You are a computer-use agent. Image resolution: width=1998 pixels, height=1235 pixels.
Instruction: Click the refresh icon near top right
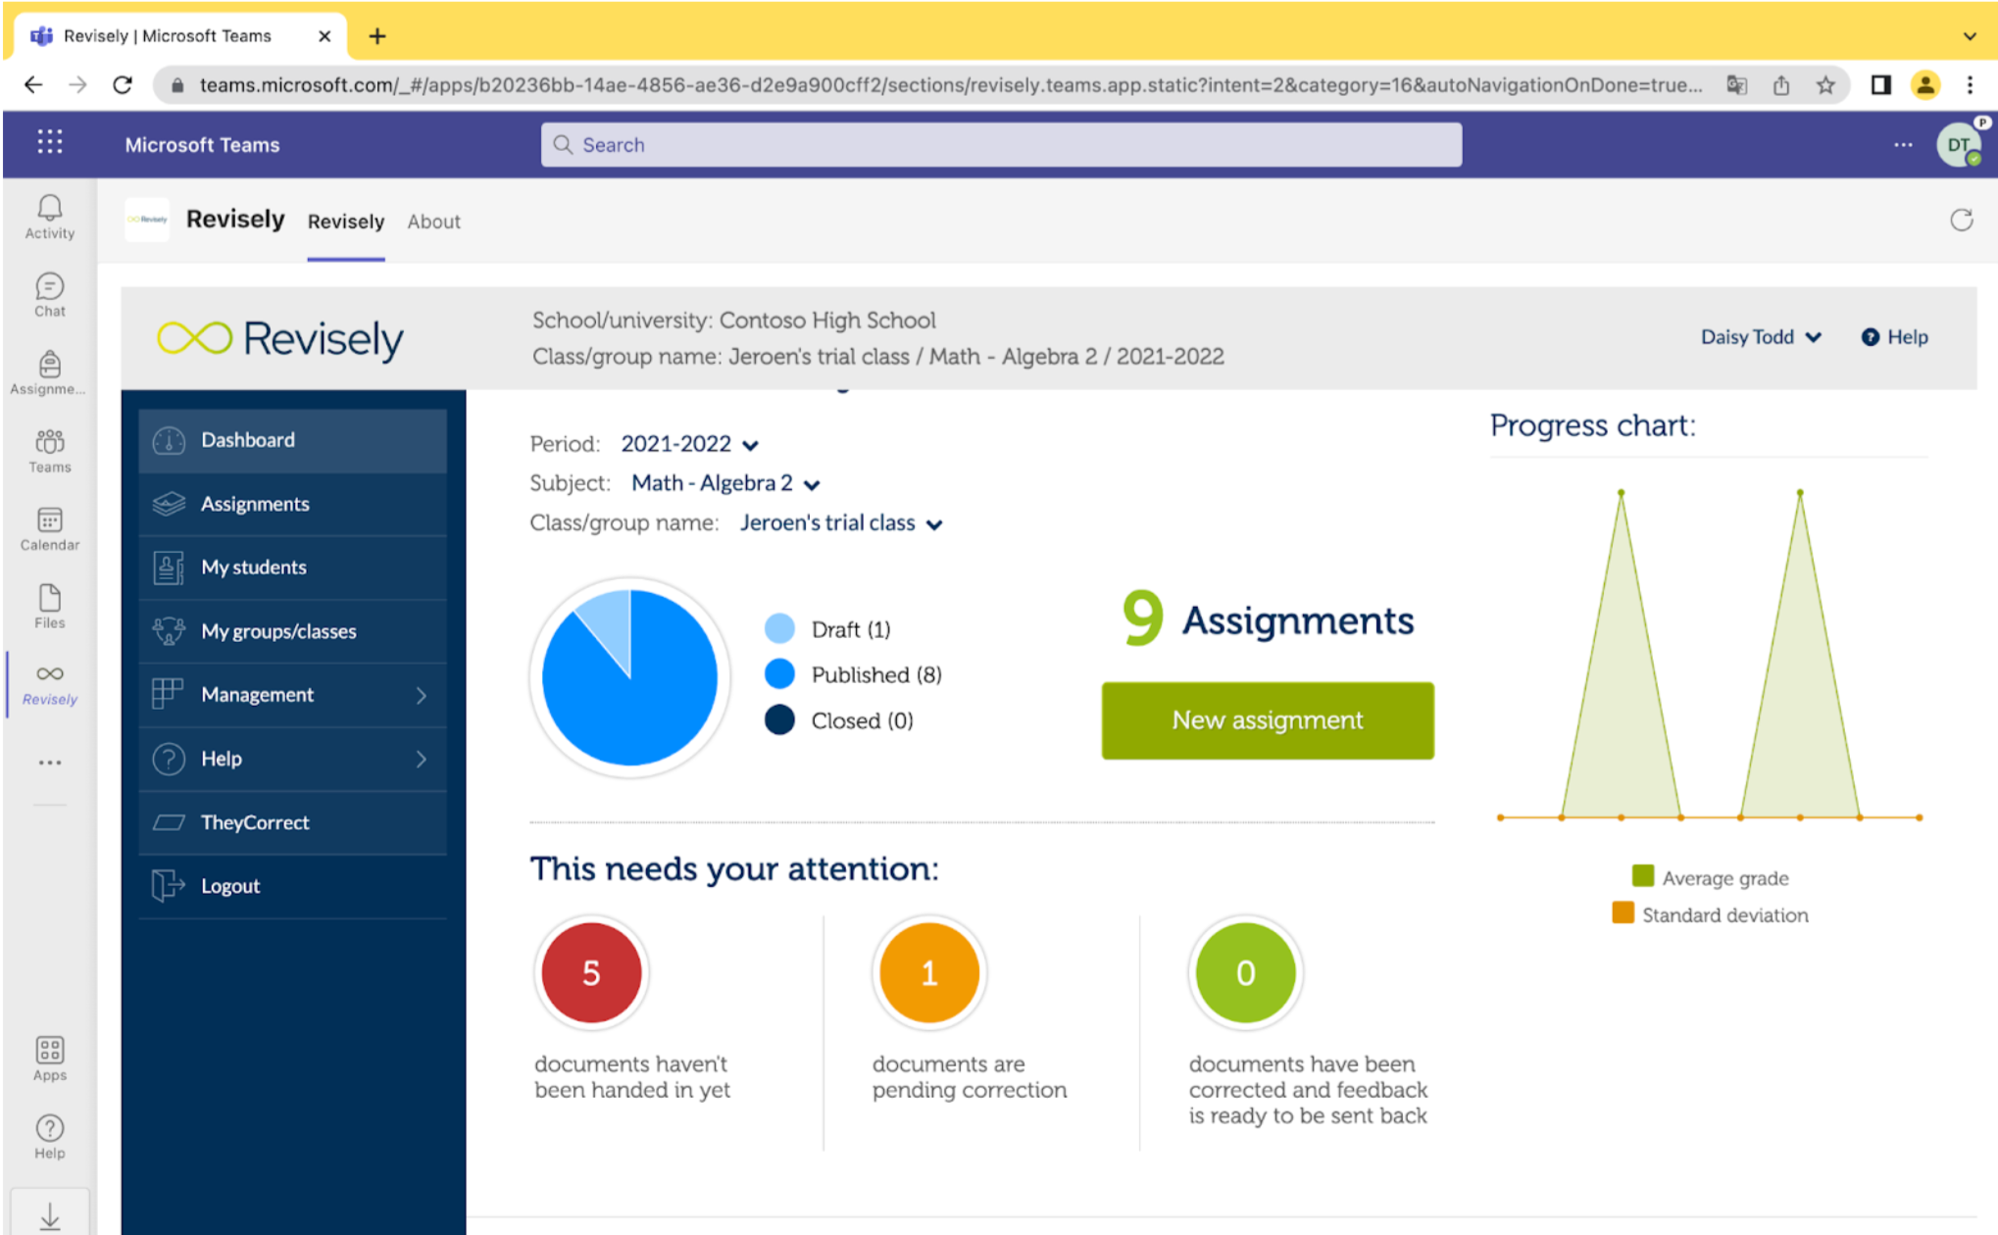pyautogui.click(x=1962, y=221)
